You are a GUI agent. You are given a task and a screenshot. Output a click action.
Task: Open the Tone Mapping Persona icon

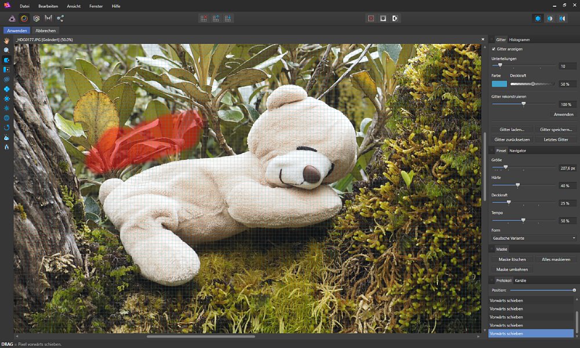[x=48, y=19]
